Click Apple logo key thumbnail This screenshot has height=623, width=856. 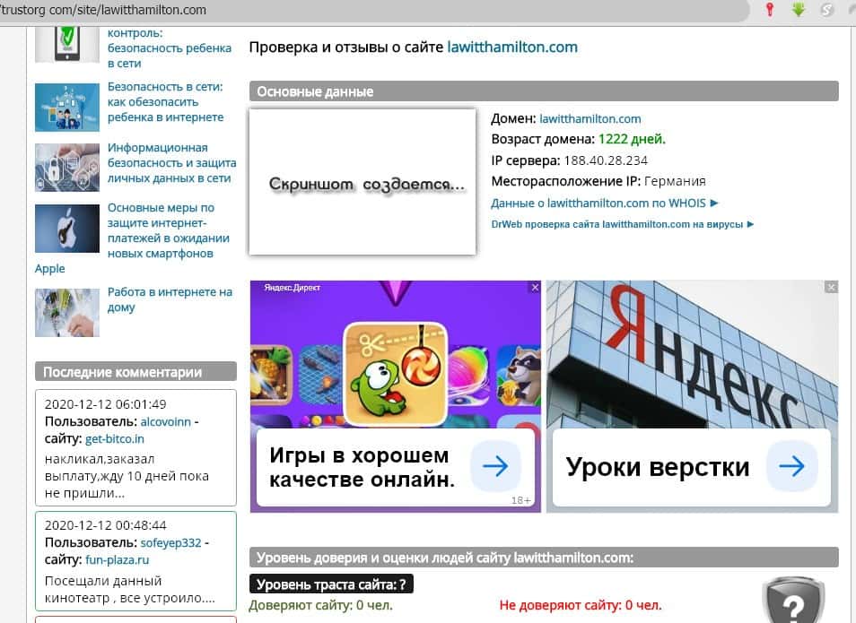[67, 228]
